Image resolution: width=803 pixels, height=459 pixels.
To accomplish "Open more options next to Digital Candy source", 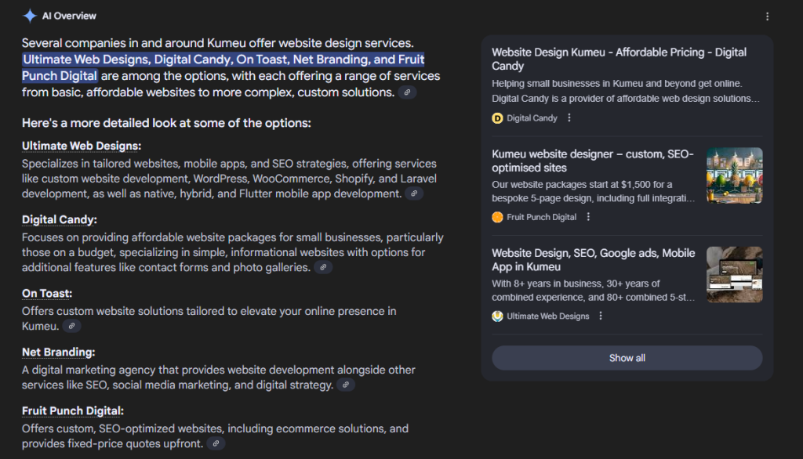I will [x=569, y=118].
